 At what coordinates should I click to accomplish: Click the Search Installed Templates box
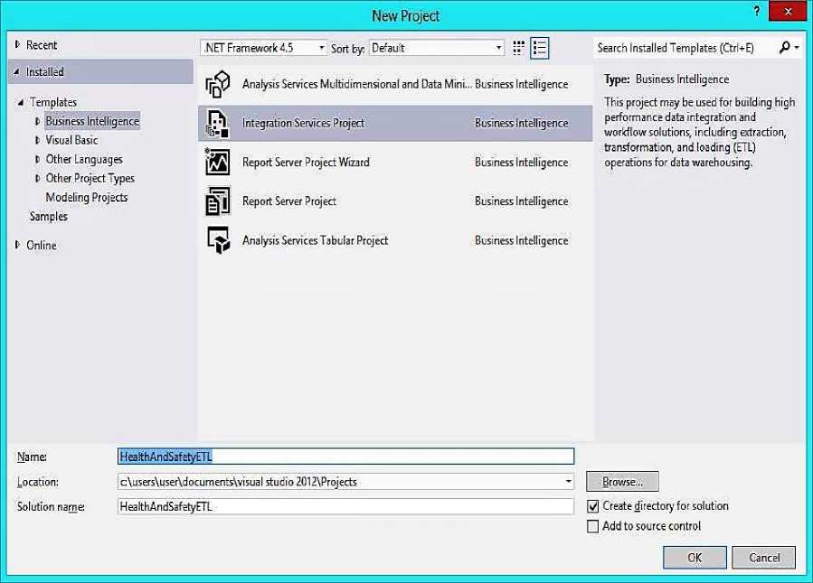(x=685, y=48)
